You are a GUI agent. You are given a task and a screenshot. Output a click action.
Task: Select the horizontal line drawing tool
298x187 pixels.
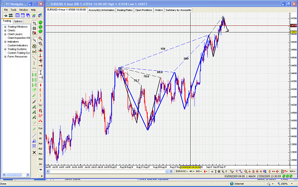click(x=34, y=68)
